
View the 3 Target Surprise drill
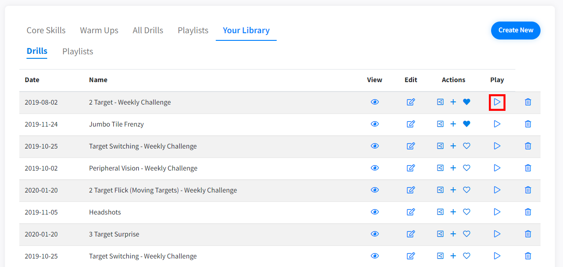(375, 234)
